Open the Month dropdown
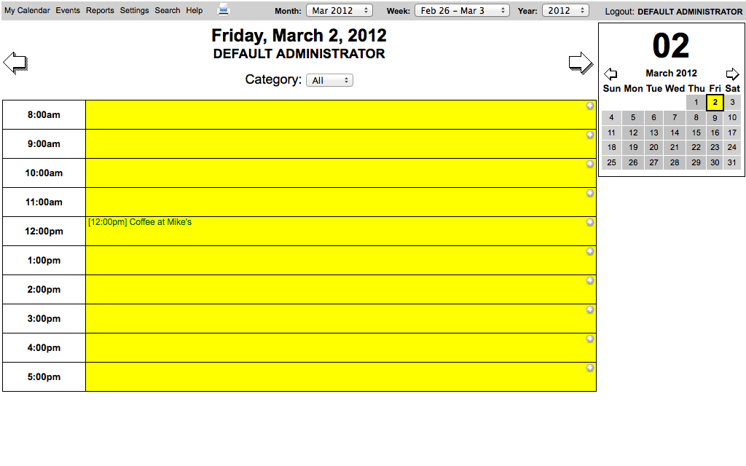 click(x=339, y=11)
